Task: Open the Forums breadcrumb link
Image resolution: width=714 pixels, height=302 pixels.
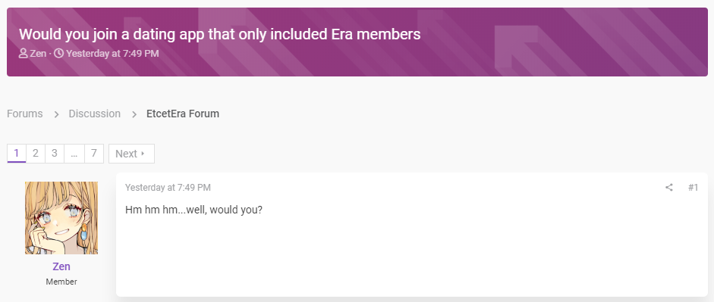Action: [x=25, y=114]
